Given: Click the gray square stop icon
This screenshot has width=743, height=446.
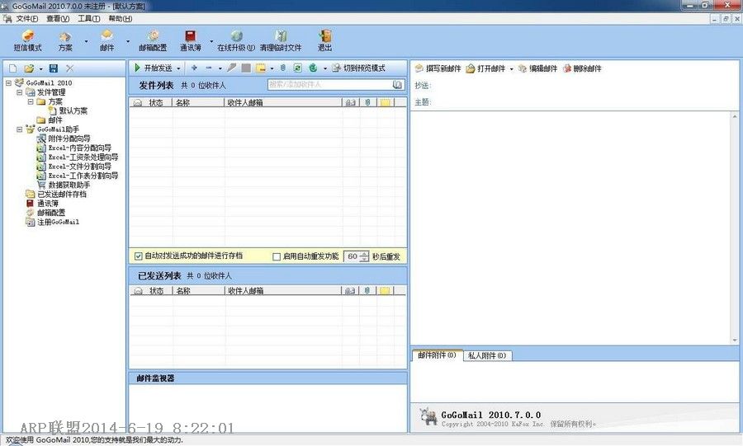Looking at the screenshot, I should (246, 68).
